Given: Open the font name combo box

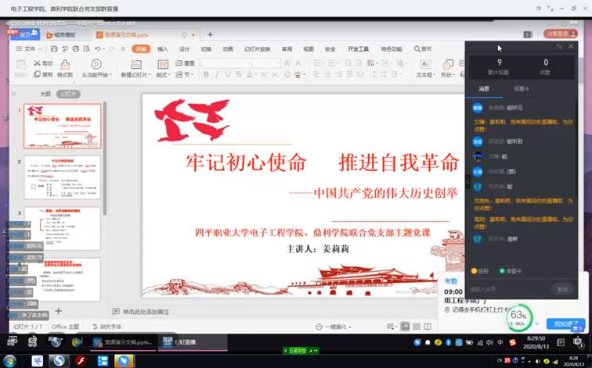Looking at the screenshot, I should [x=226, y=63].
